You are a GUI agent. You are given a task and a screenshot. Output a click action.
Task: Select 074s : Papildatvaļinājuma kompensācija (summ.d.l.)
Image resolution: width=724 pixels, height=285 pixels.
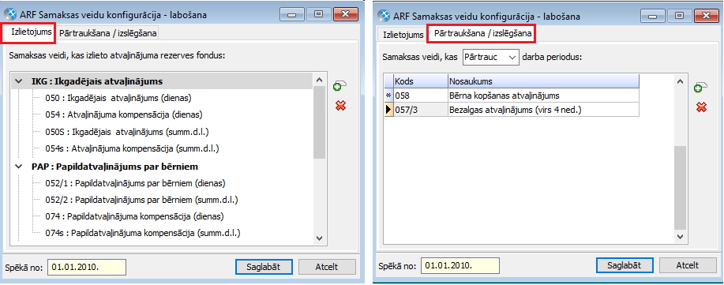pyautogui.click(x=143, y=233)
